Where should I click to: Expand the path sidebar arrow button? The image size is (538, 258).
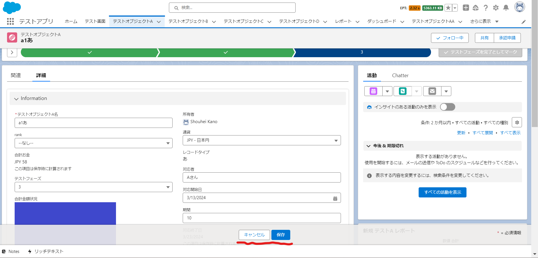(12, 52)
